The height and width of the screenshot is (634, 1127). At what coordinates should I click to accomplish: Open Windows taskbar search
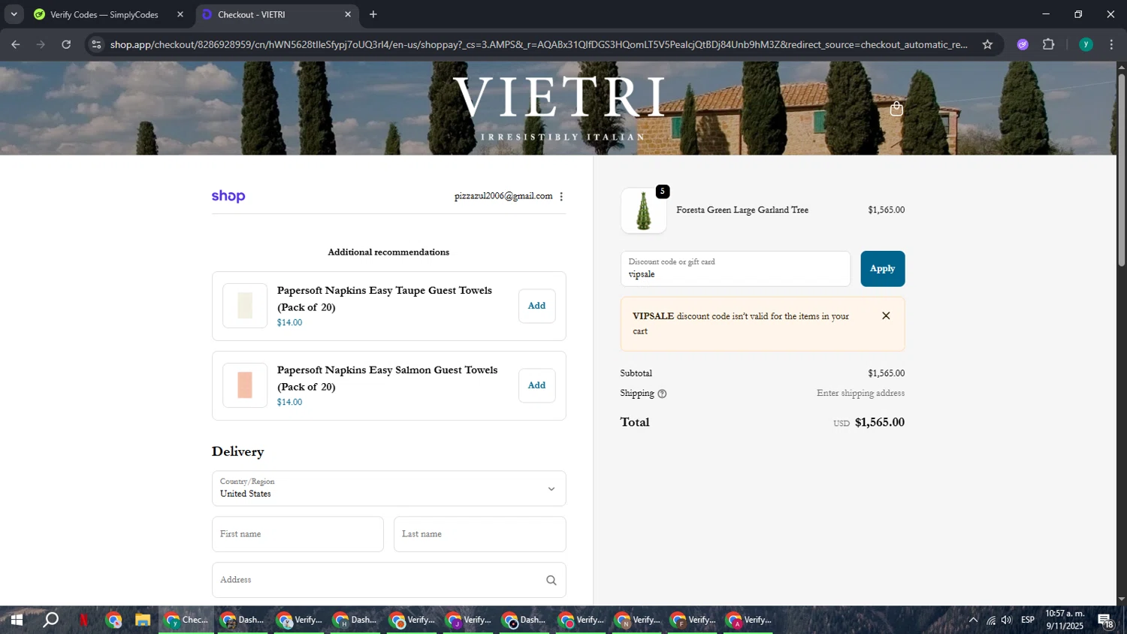pos(50,620)
